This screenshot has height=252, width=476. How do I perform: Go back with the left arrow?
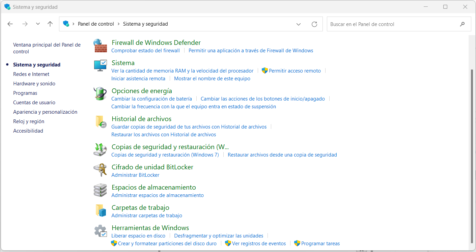coord(10,24)
